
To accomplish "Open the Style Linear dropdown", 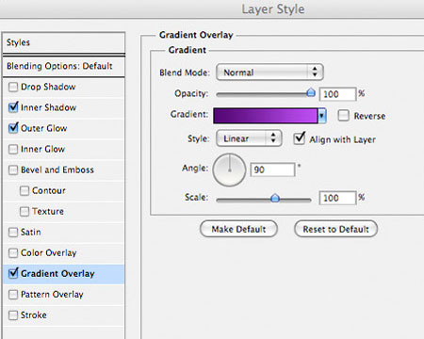I will (249, 138).
